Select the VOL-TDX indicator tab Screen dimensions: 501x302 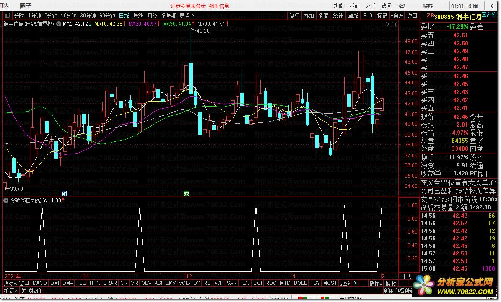189,283
